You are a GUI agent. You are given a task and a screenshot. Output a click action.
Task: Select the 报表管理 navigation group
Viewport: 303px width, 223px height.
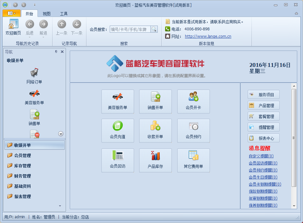[x=35, y=196]
